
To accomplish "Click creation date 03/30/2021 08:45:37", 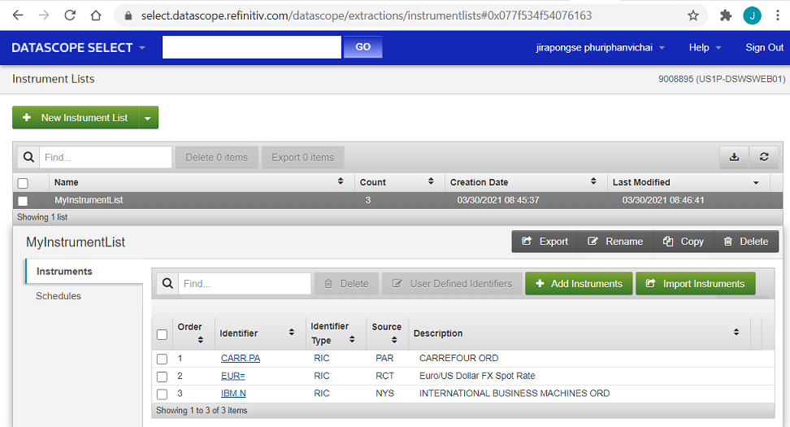I will (x=498, y=200).
